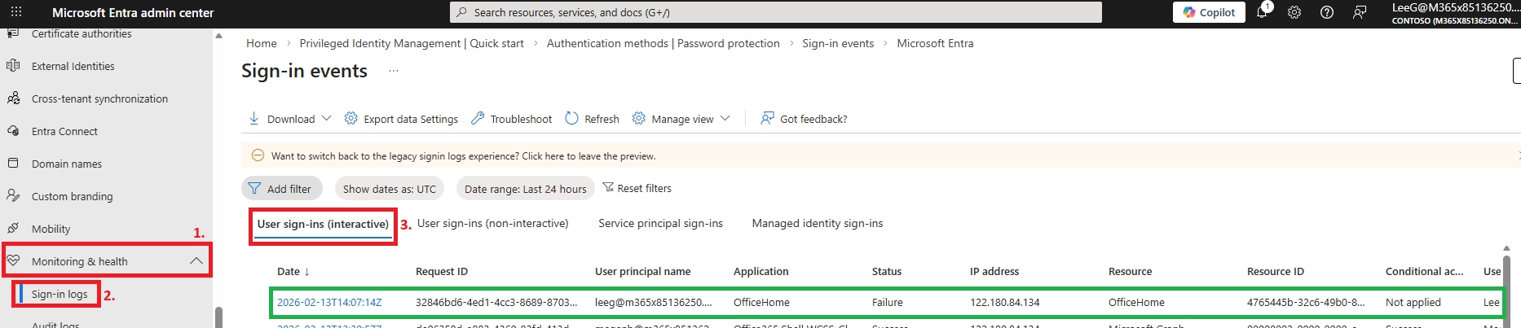
Task: Click the Got feedback person icon
Action: 767,119
